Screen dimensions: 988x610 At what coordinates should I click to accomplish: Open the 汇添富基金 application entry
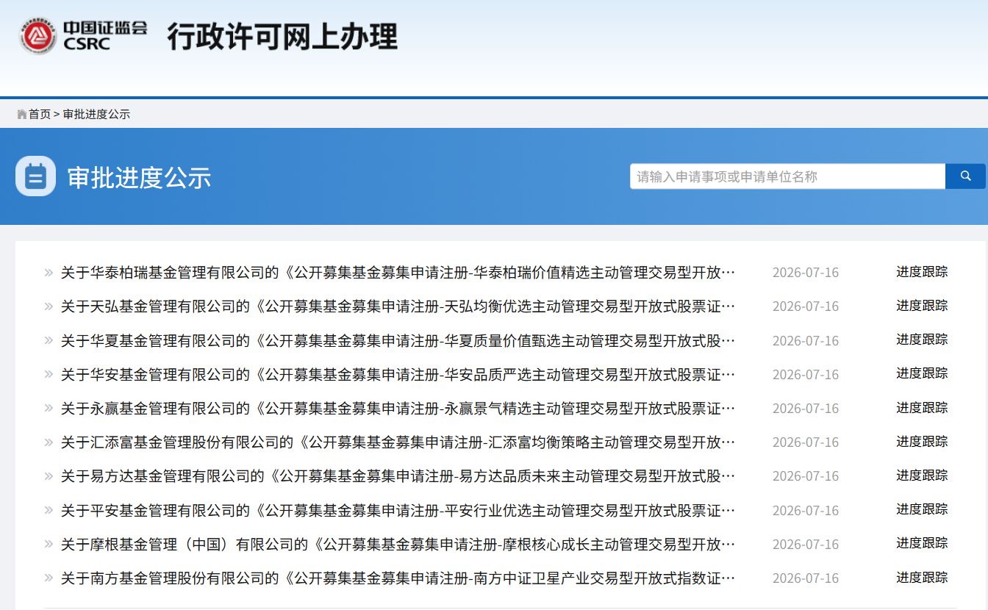(398, 442)
